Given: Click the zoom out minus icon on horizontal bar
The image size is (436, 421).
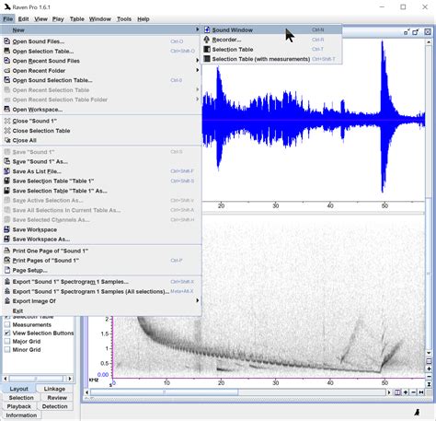Looking at the screenshot, I should tap(413, 392).
